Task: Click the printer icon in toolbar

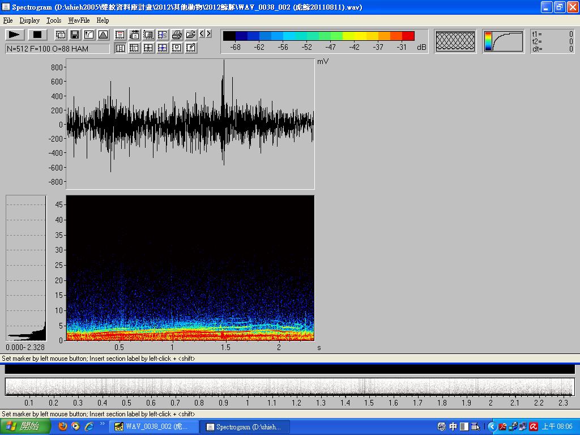Action: pos(177,35)
